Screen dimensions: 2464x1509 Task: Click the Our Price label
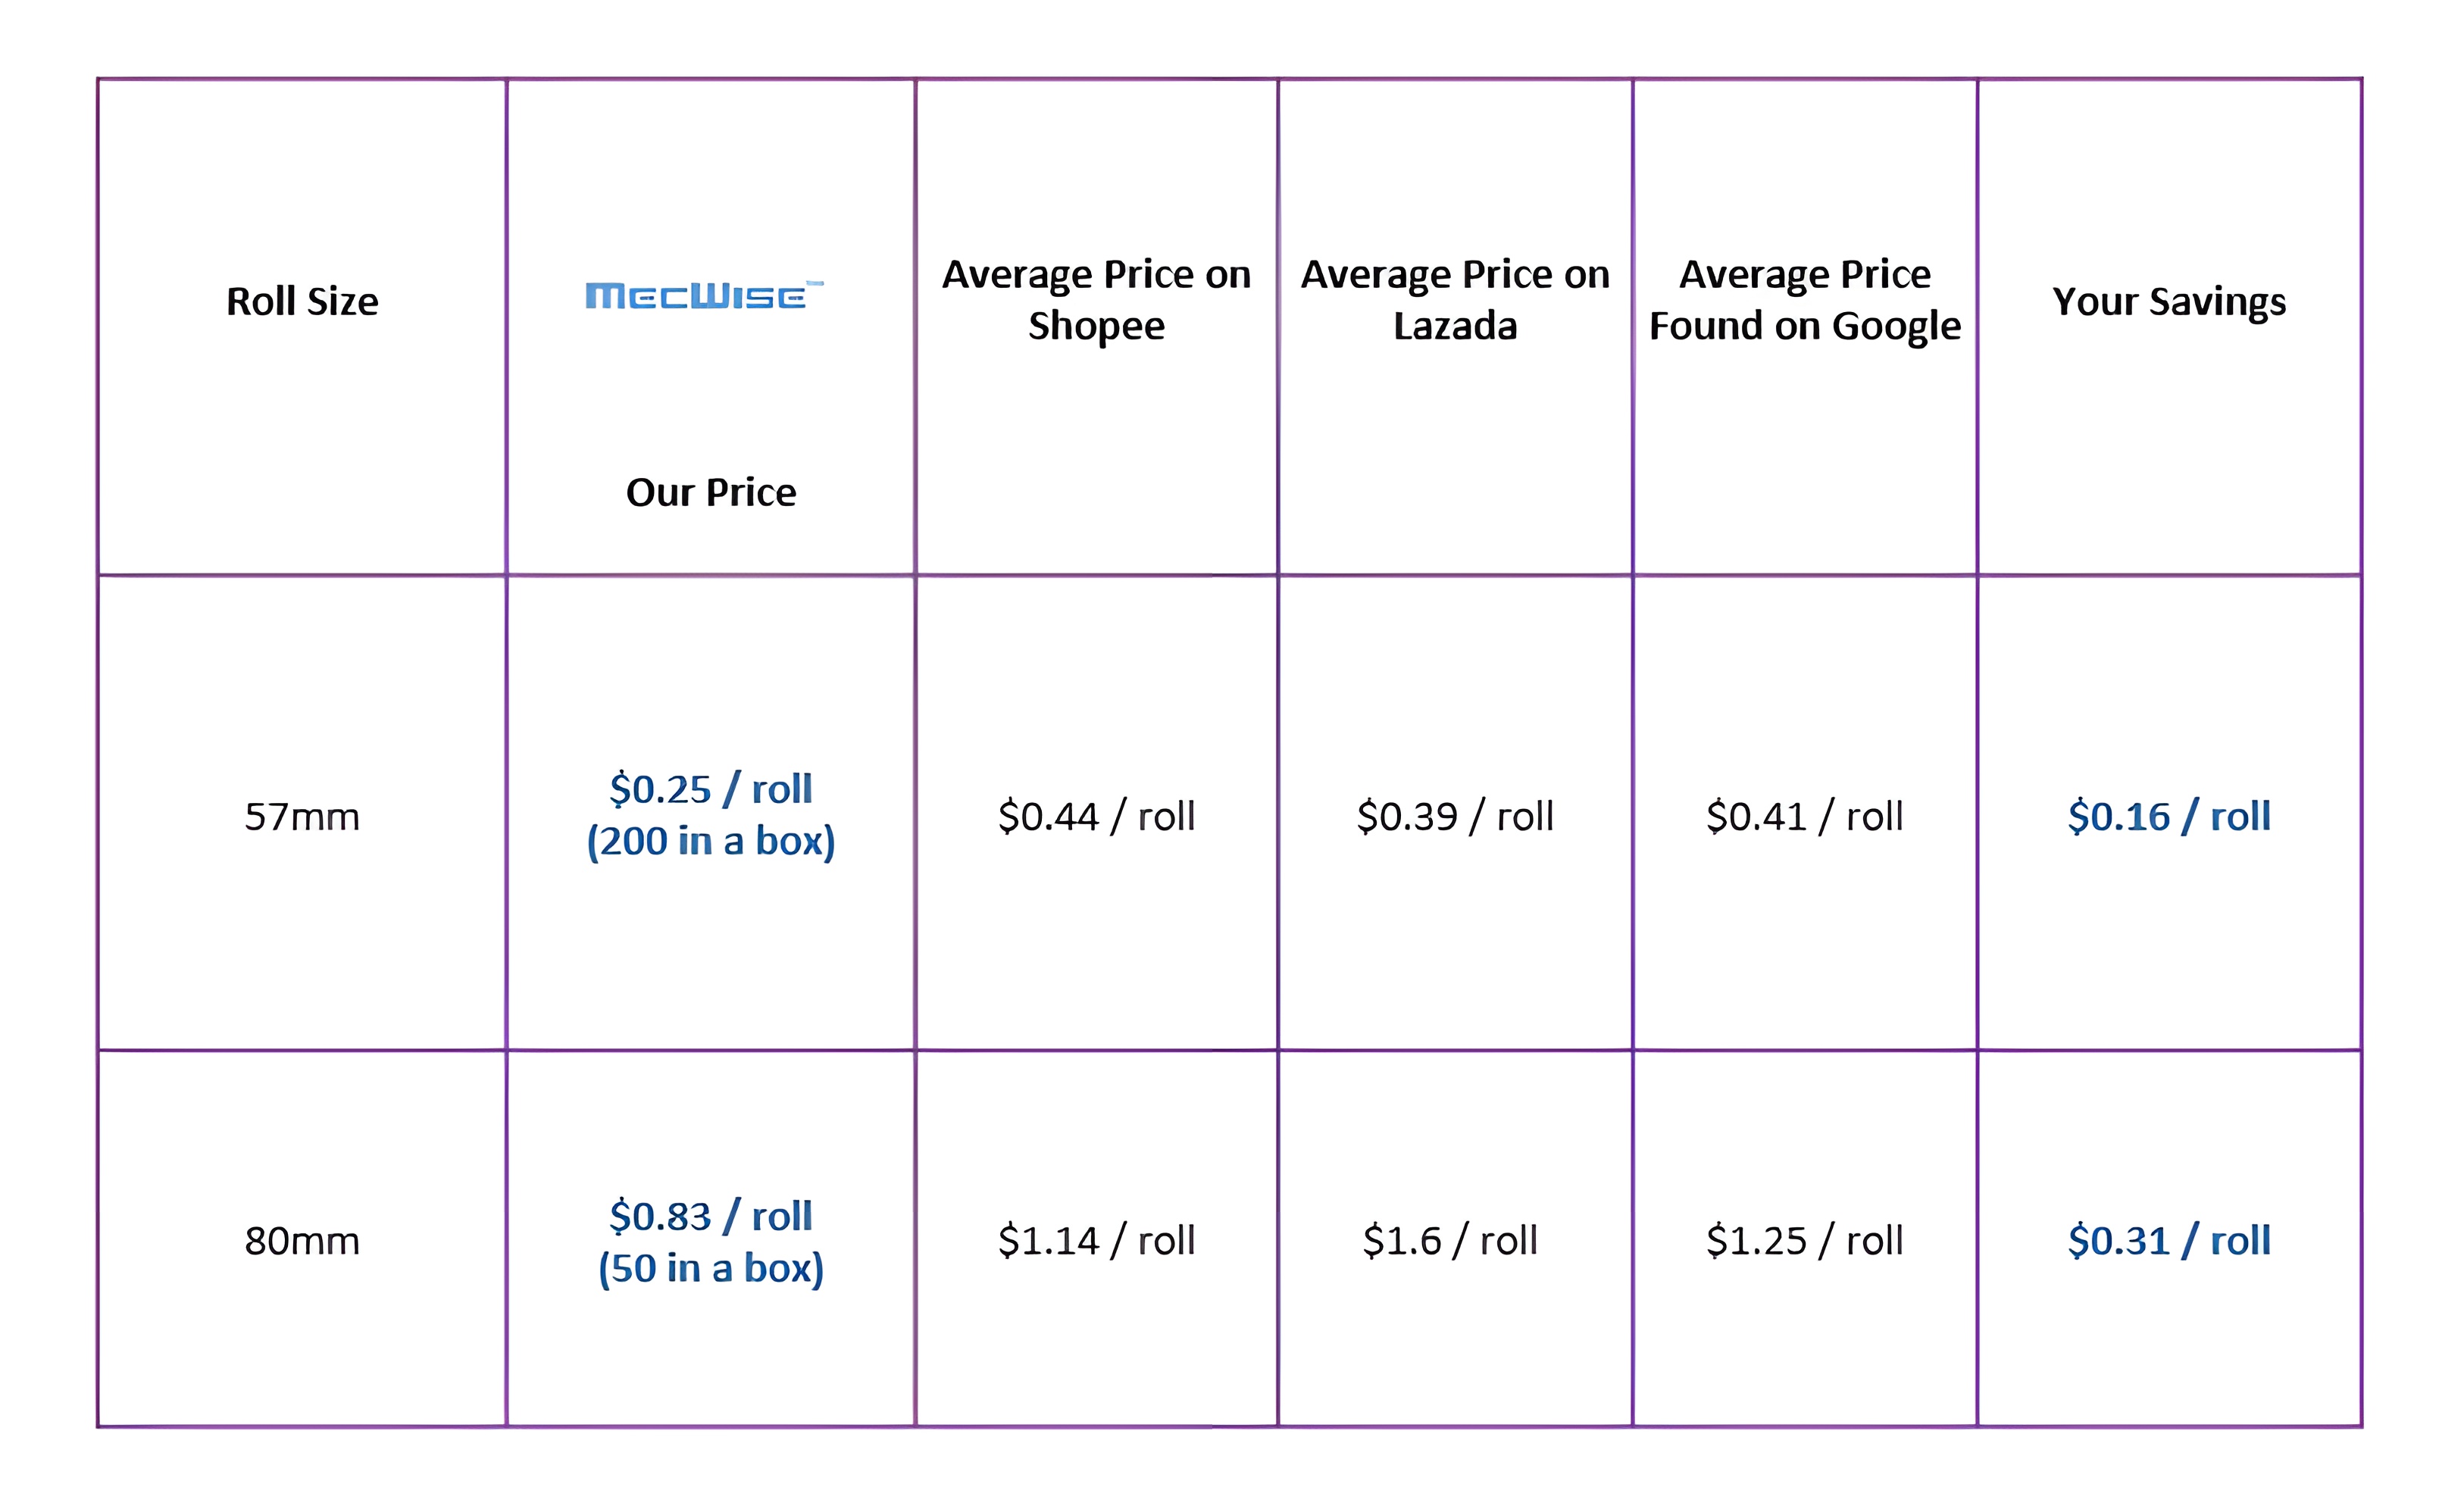click(x=711, y=493)
